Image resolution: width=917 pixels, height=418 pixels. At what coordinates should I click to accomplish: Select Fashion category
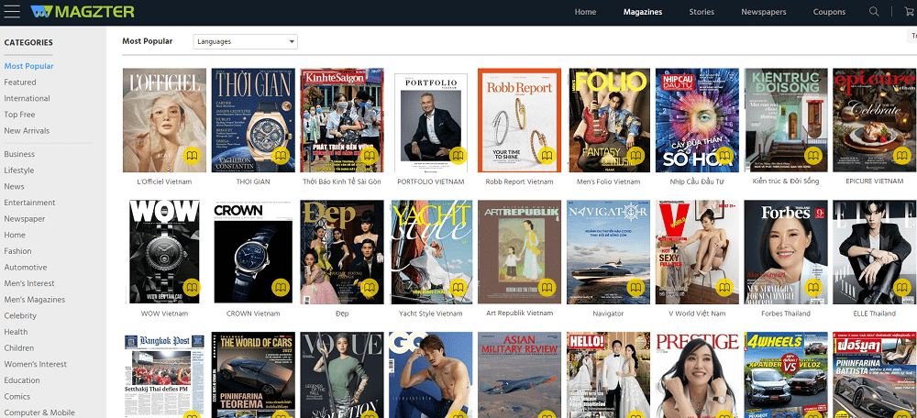pyautogui.click(x=17, y=251)
